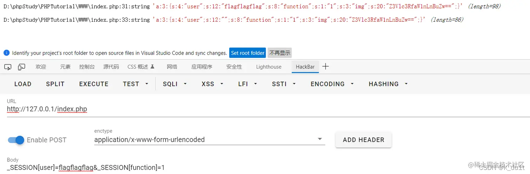The image size is (530, 174).
Task: Expand the TEST dropdown menu
Action: pos(135,84)
